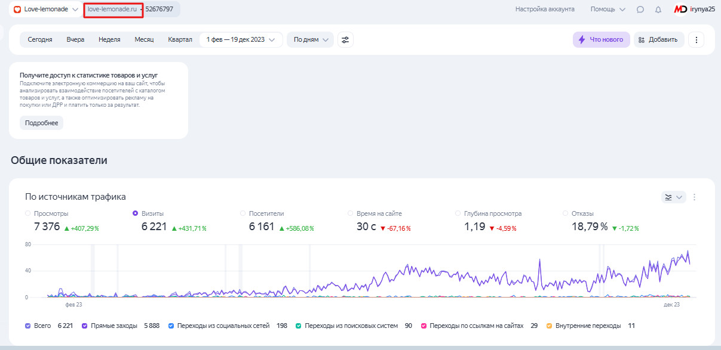The width and height of the screenshot is (721, 350).
Task: Open the three-dot menu beside Добавить
Action: coord(697,40)
